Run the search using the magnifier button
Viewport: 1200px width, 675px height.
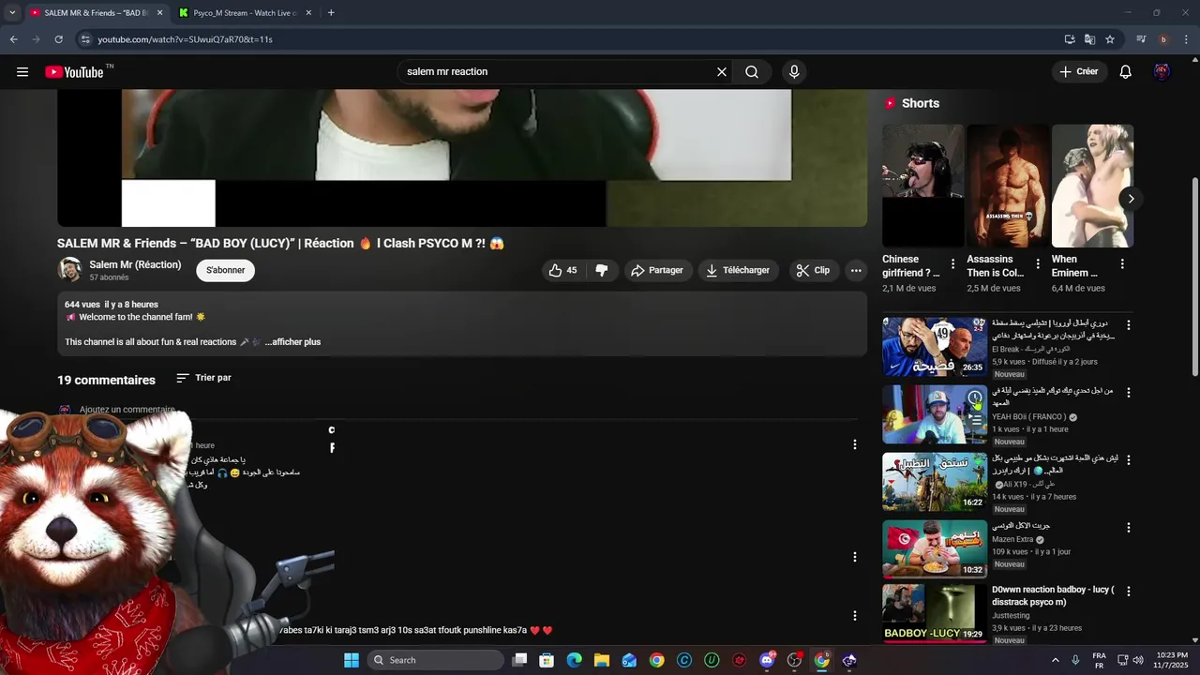[x=752, y=71]
